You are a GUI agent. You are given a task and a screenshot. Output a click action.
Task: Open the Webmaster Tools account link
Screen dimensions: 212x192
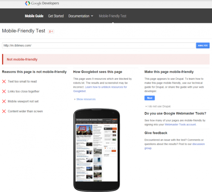pos(180,124)
